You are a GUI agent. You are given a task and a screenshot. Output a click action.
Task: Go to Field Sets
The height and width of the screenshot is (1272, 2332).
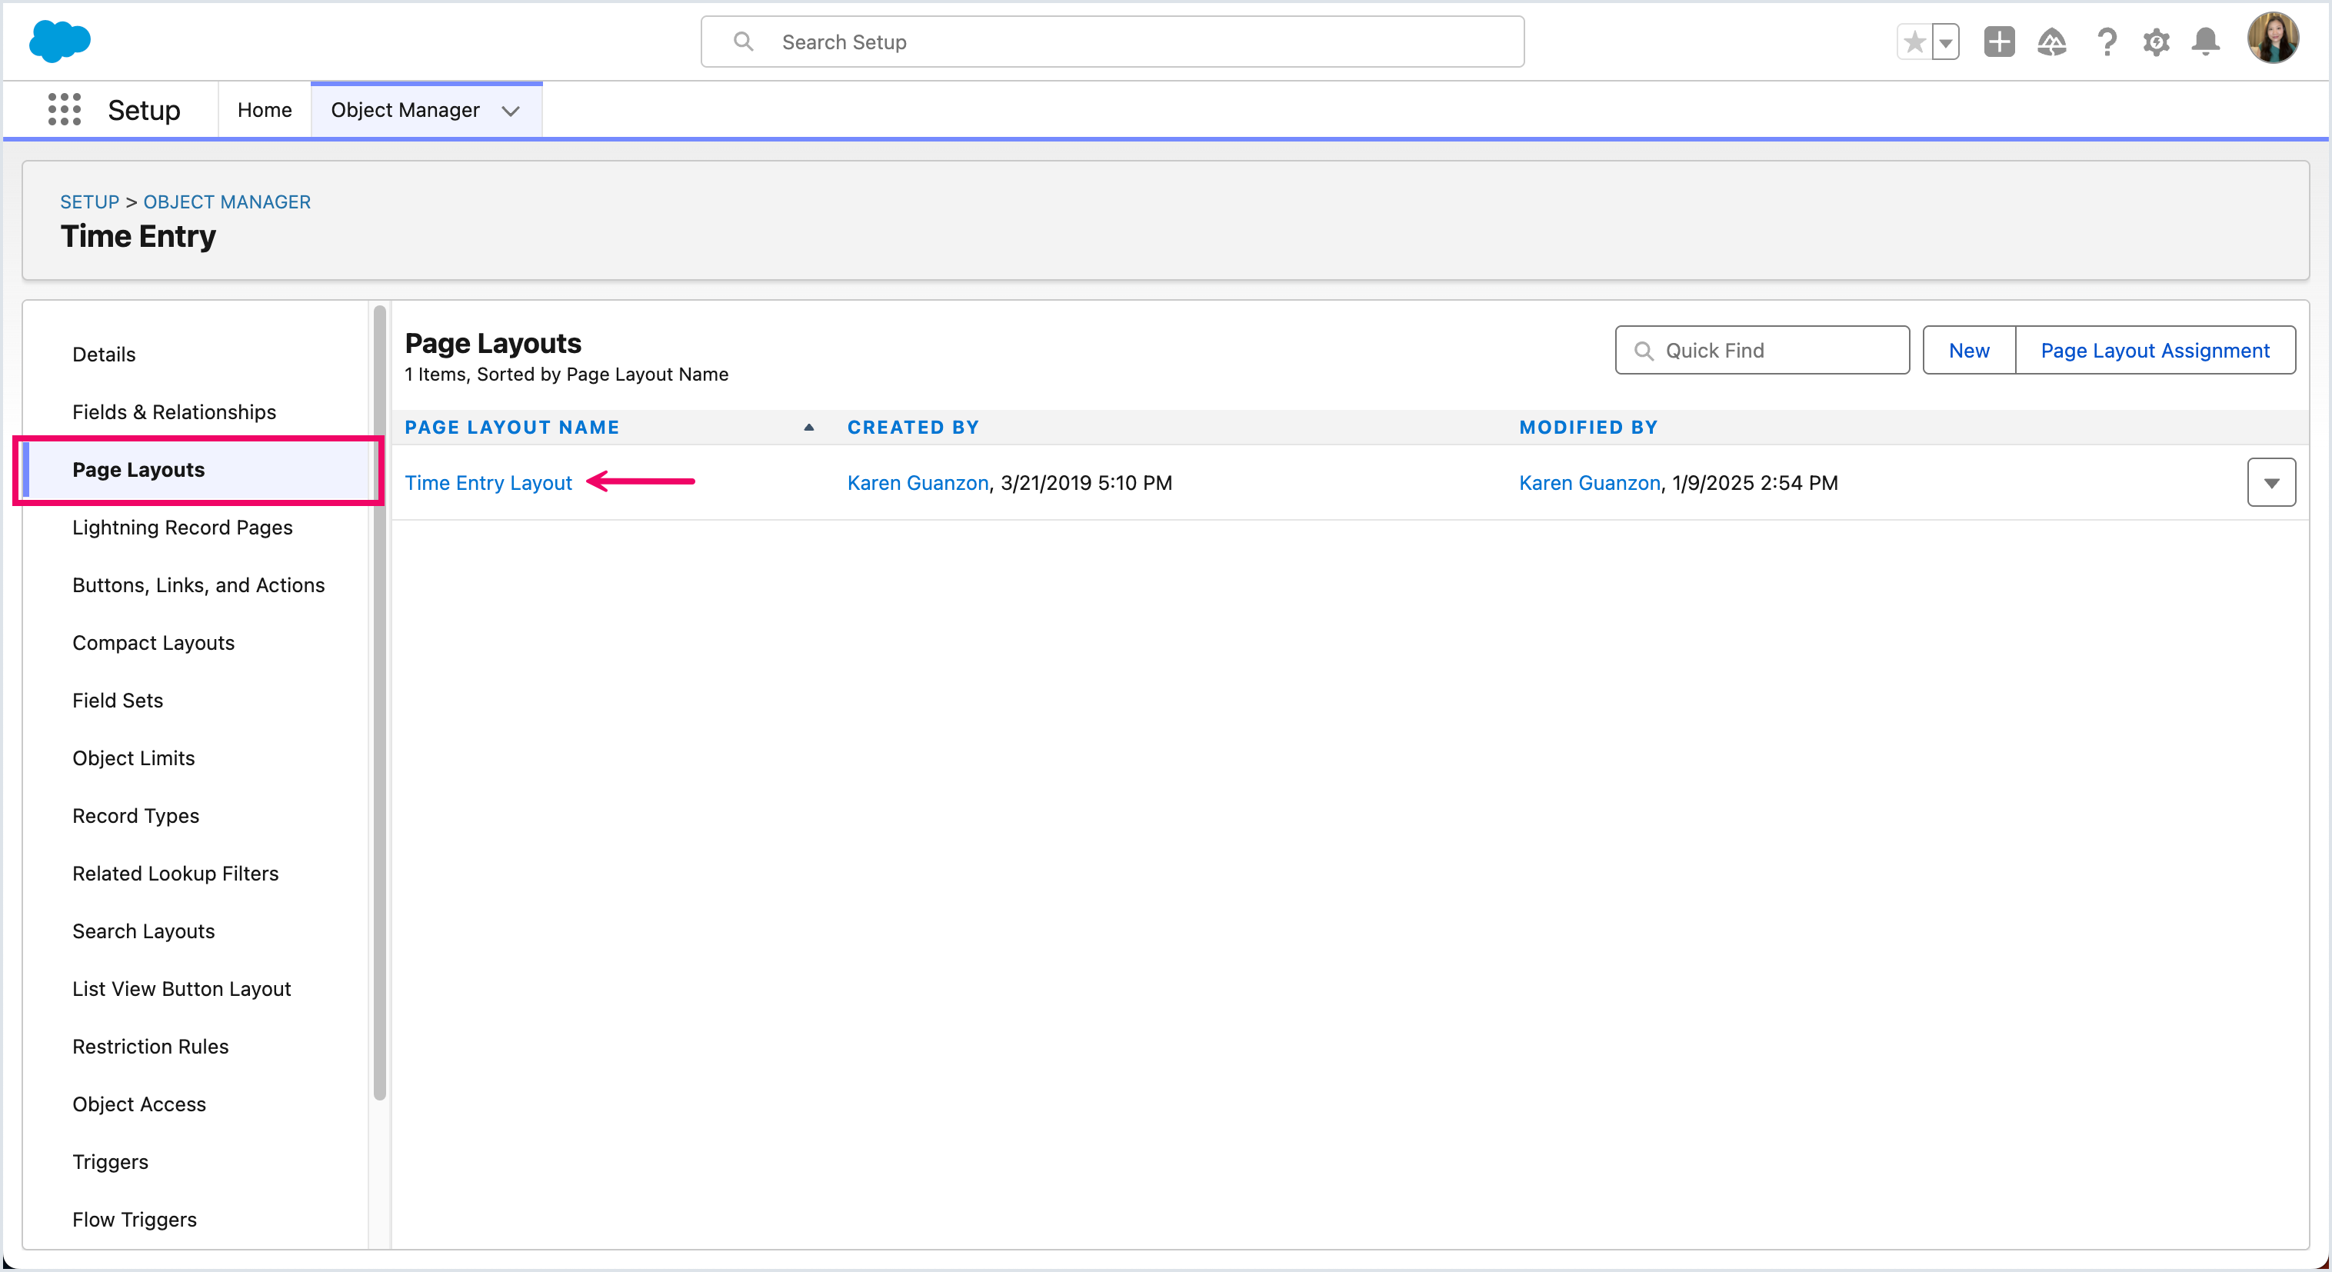point(117,701)
